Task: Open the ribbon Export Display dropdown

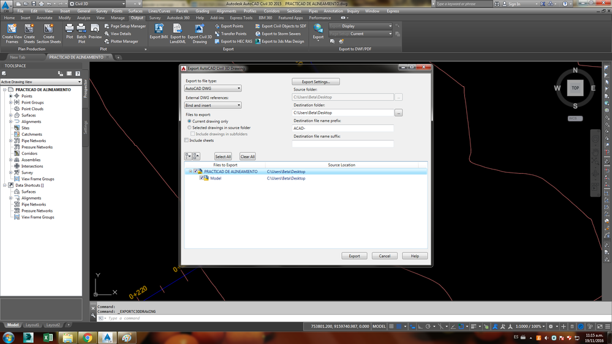Action: point(360,26)
